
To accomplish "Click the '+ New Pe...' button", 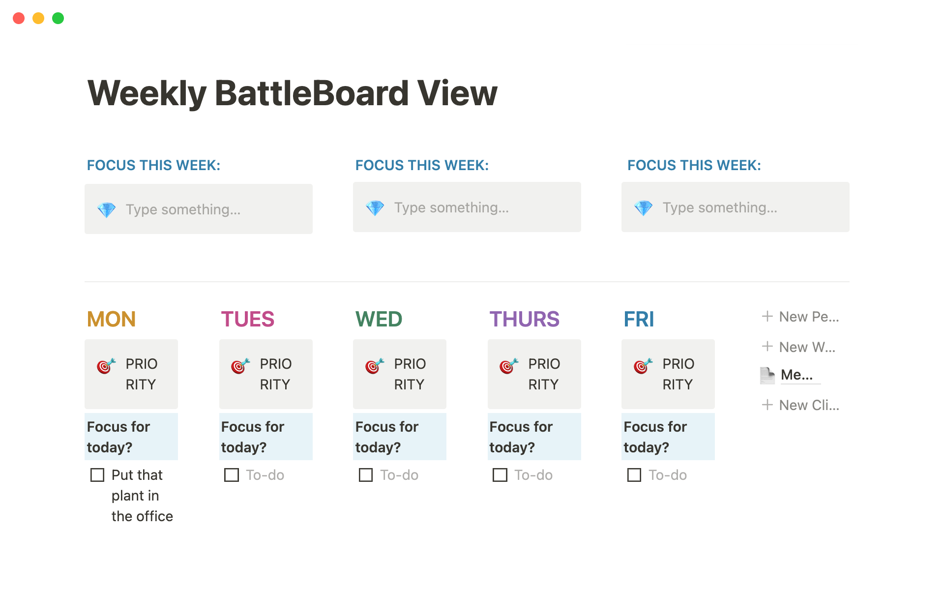I will click(800, 317).
